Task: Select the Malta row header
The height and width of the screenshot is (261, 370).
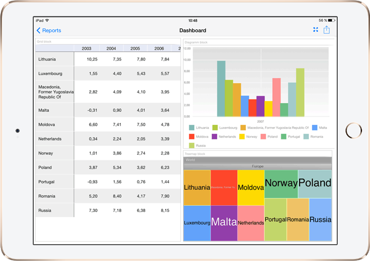Action: (55, 110)
